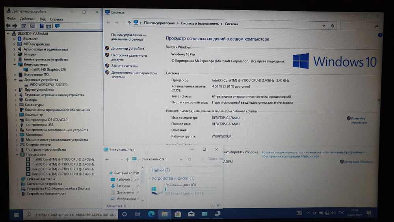This screenshot has width=394, height=222.
Task: Click the Bluetooth category icon
Action: pos(20,39)
